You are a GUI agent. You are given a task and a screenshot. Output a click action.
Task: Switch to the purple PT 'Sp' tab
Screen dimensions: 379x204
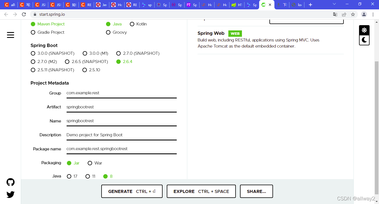tap(192, 5)
